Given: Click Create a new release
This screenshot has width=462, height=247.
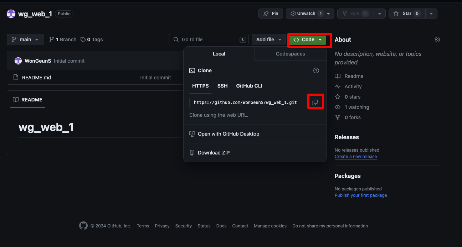Looking at the screenshot, I should click(356, 157).
